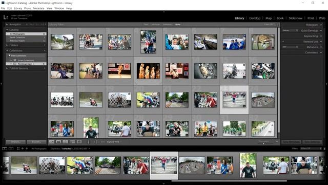Toggle sort direction a-z icon
This screenshot has height=185, width=328.
point(96,142)
